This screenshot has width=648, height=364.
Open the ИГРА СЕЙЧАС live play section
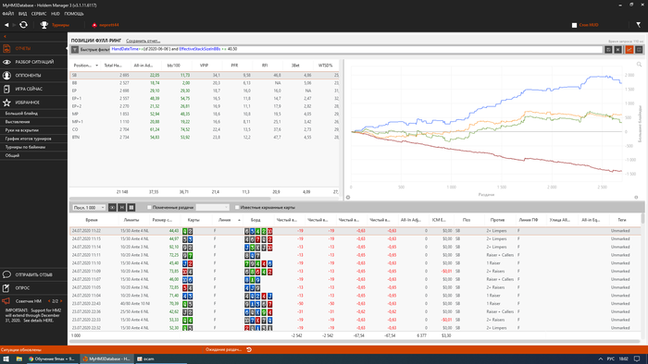33,89
